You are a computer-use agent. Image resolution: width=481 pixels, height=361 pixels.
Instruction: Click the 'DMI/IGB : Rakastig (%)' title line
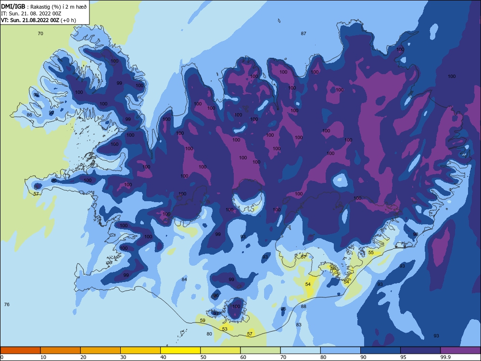coord(44,7)
